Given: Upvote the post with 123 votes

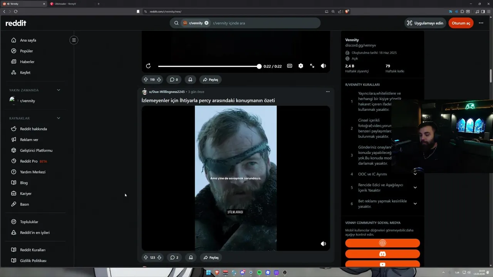Looking at the screenshot, I should [146, 257].
